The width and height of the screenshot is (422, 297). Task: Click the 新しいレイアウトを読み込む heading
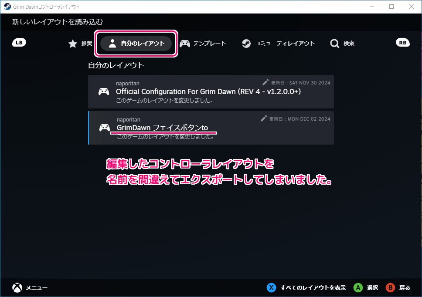[57, 22]
